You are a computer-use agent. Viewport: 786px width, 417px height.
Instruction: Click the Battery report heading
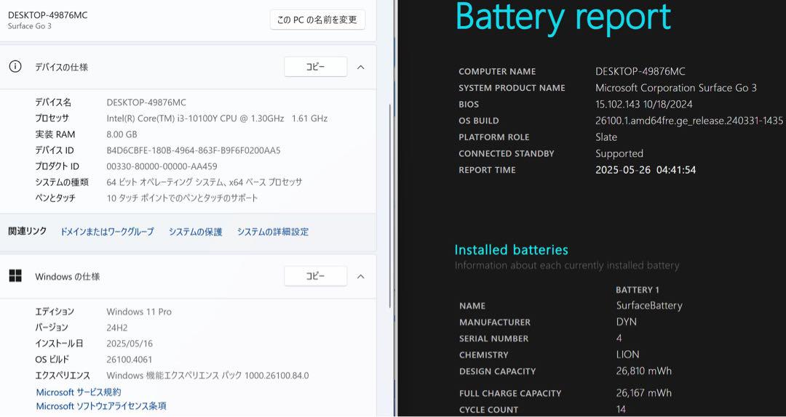pyautogui.click(x=563, y=17)
